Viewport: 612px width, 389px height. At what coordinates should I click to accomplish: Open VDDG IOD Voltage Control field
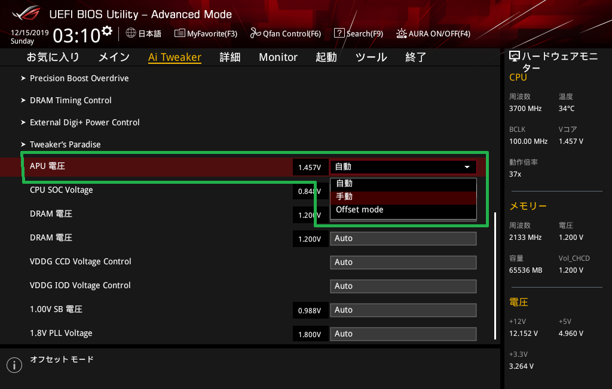pyautogui.click(x=403, y=286)
